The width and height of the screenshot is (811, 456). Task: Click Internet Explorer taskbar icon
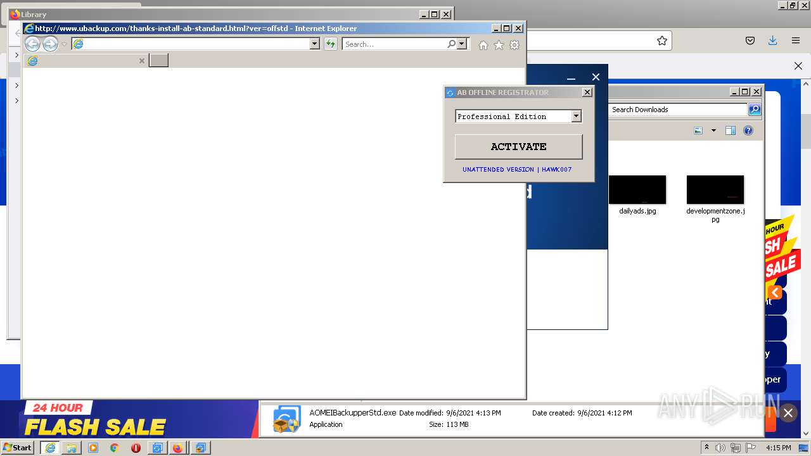(x=49, y=447)
